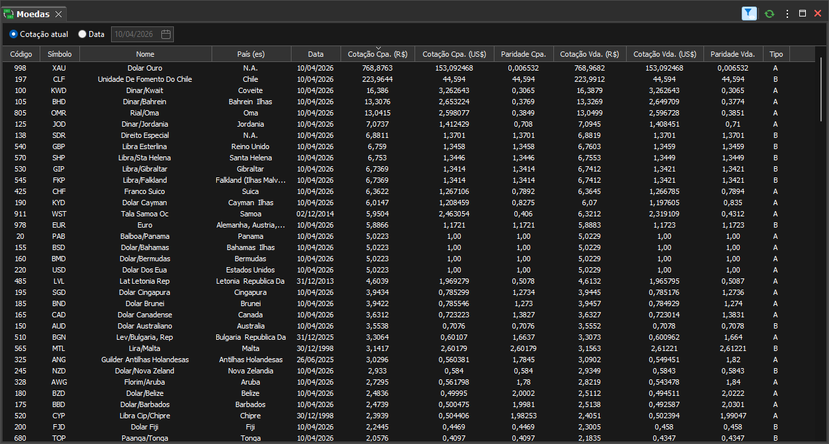Select the Lira/Malta row
The width and height of the screenshot is (829, 444).
tap(409, 348)
